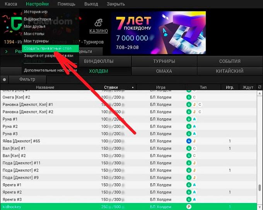Toggle the round indicator left of Фильтр
This screenshot has height=210, width=263.
[4, 80]
